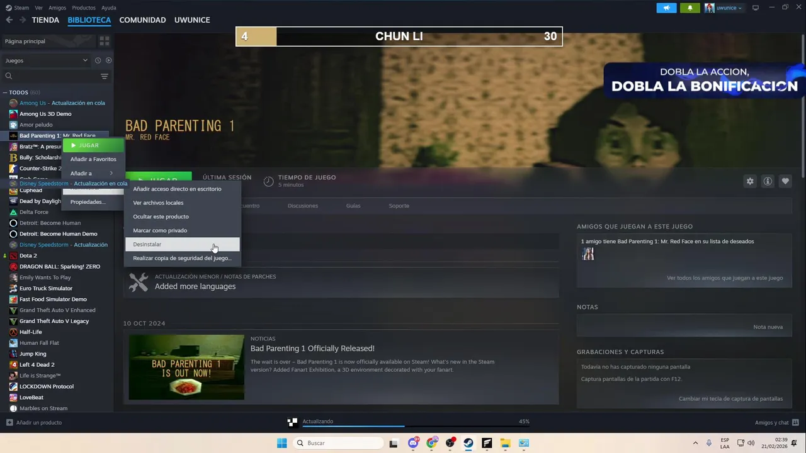Open File Explorer folder in taskbar
The width and height of the screenshot is (806, 453).
(505, 443)
